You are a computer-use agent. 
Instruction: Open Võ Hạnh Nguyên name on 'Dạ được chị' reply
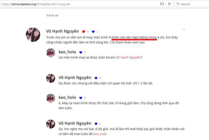point(75,78)
